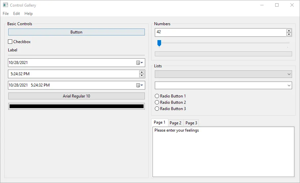Open the File menu
The width and height of the screenshot is (300, 183).
6,14
